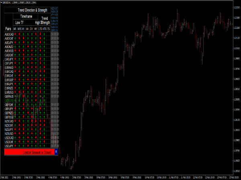Click the GBP currency strength value
The height and width of the screenshot is (180, 241).
(x=54, y=30)
